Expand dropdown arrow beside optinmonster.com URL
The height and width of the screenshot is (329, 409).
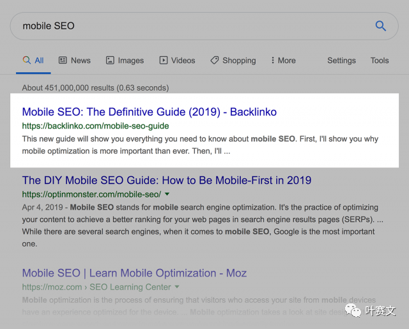[167, 194]
